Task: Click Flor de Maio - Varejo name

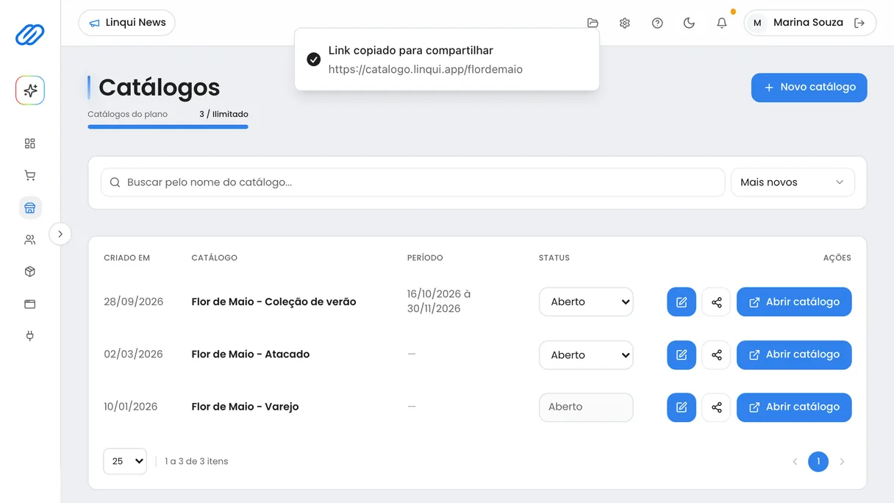Action: [x=245, y=407]
